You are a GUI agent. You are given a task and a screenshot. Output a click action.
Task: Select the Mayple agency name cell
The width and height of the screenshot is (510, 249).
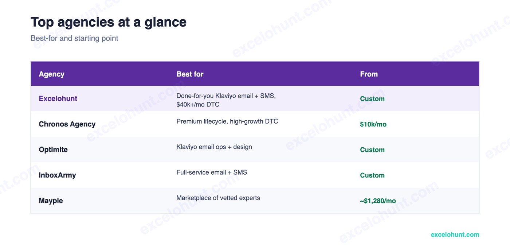coord(51,201)
